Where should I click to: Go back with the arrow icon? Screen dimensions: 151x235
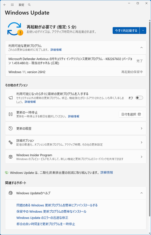tap(5, 5)
